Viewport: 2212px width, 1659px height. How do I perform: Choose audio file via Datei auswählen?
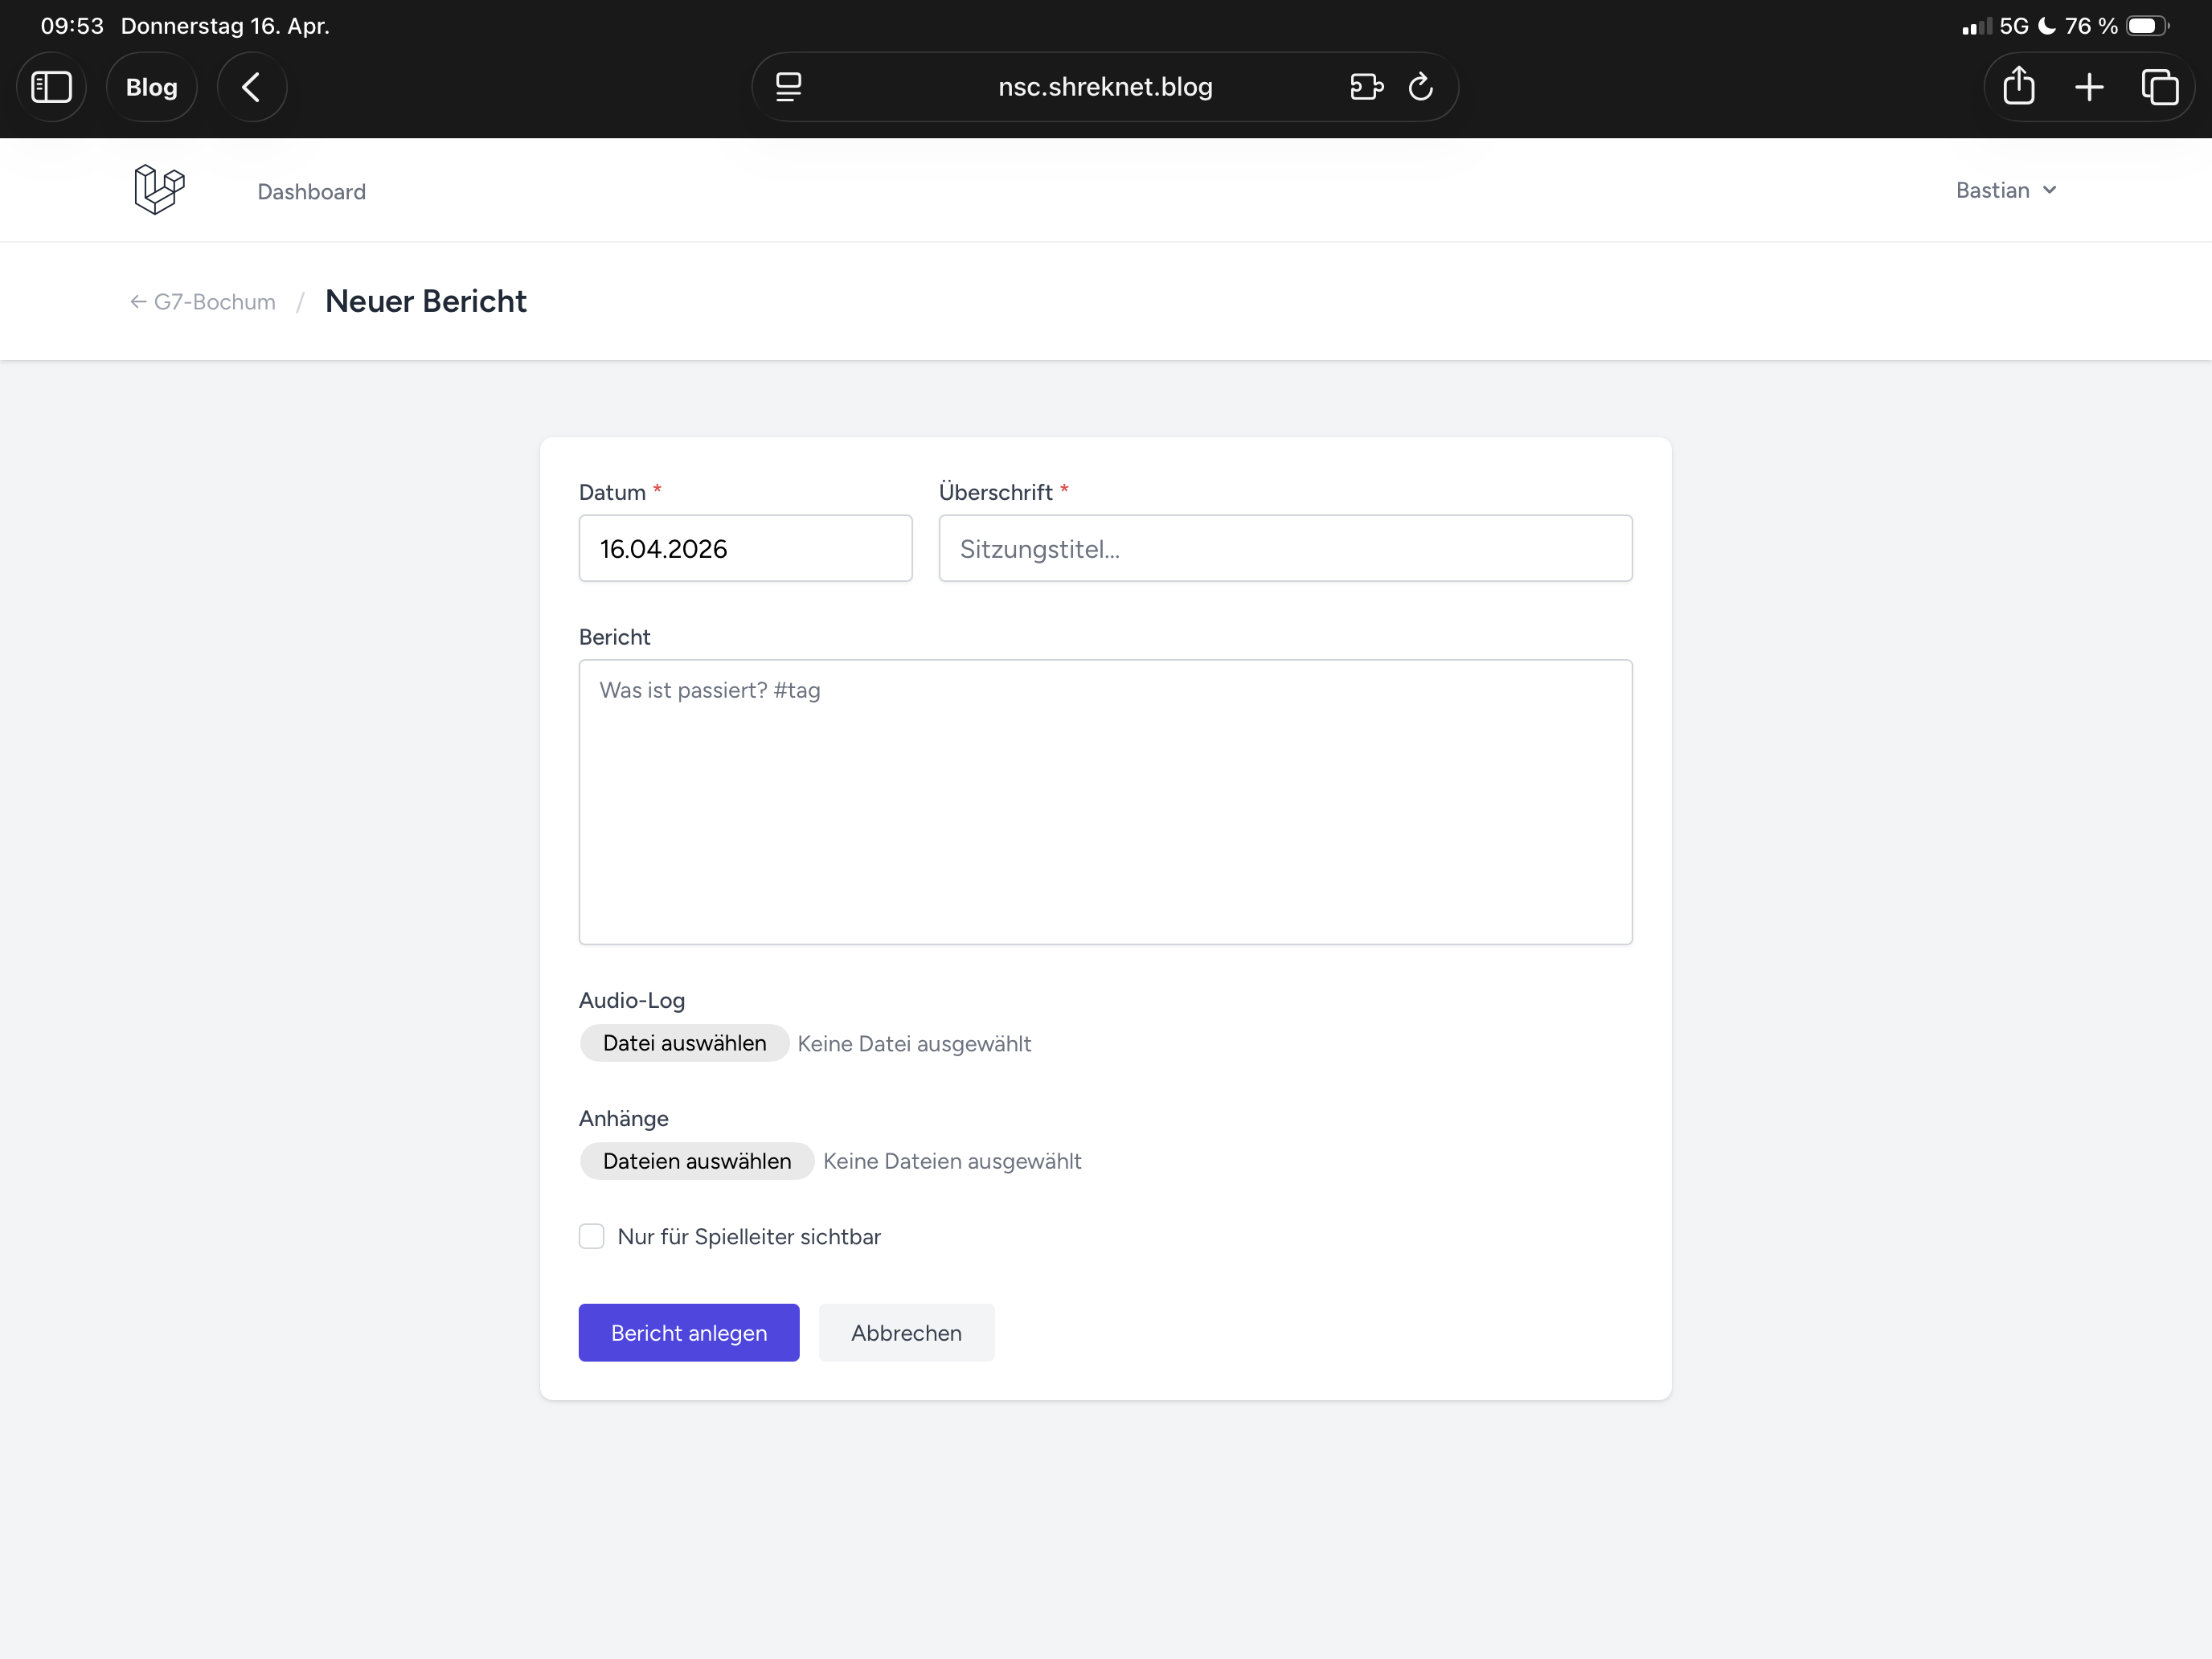point(684,1043)
